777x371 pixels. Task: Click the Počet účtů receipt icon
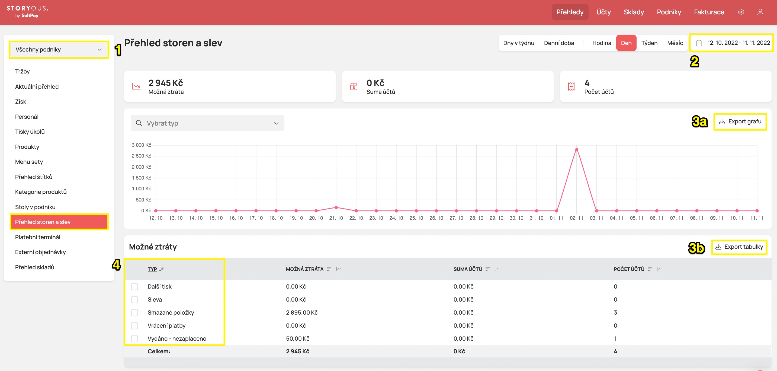coord(571,87)
